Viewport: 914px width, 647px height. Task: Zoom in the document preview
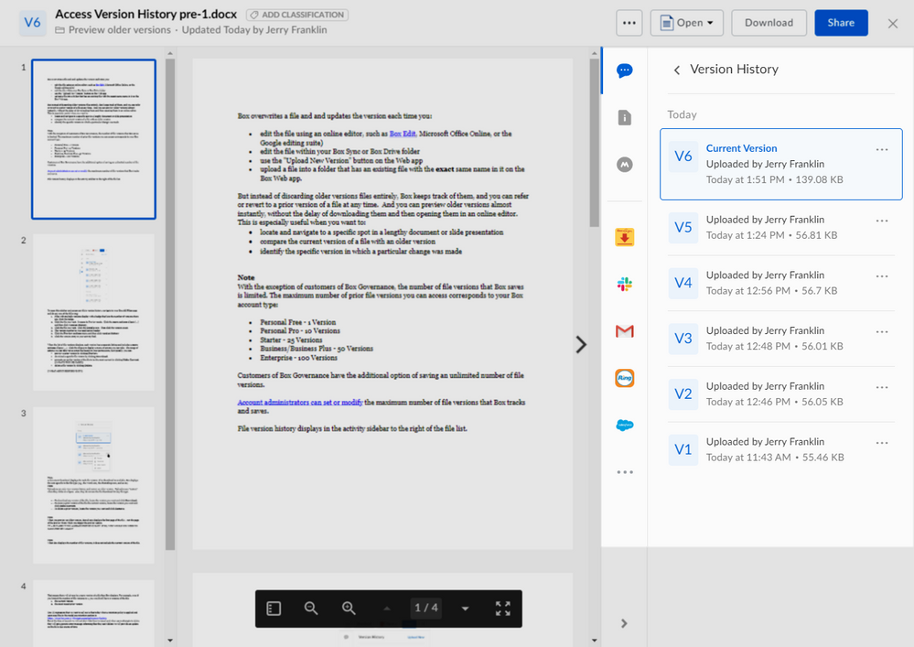click(349, 609)
